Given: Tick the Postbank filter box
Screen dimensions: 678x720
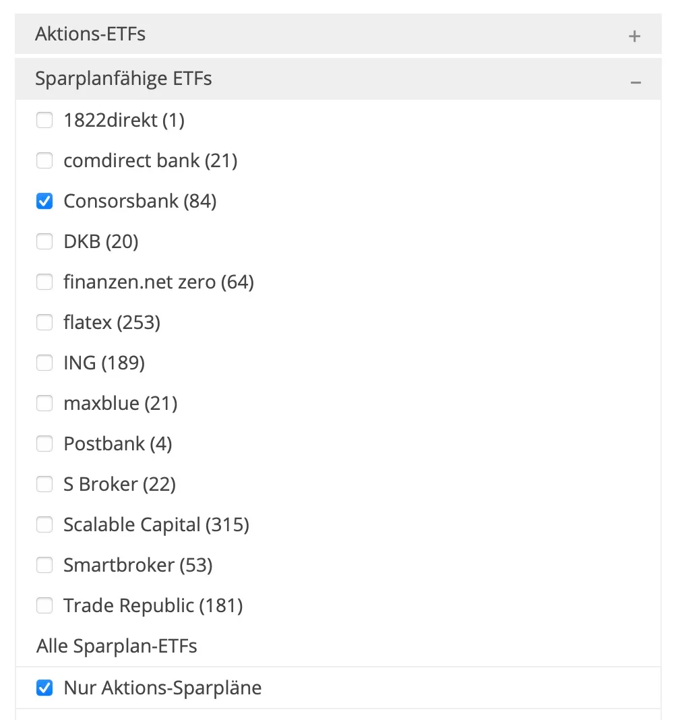Looking at the screenshot, I should pos(44,444).
